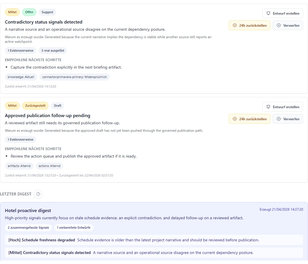The image size is (308, 264).
Task: Open 1 Evidenzverweise chip on contradictory signals card
Action: tap(20, 51)
